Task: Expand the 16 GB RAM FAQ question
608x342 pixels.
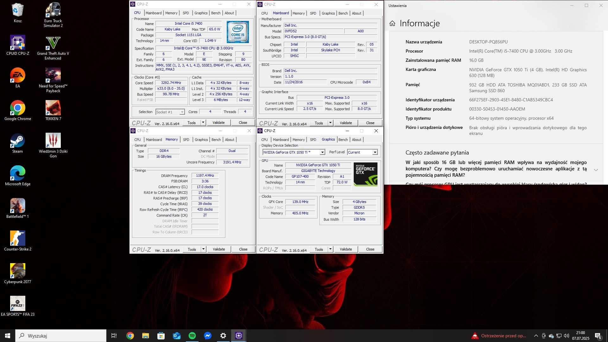Action: click(596, 170)
